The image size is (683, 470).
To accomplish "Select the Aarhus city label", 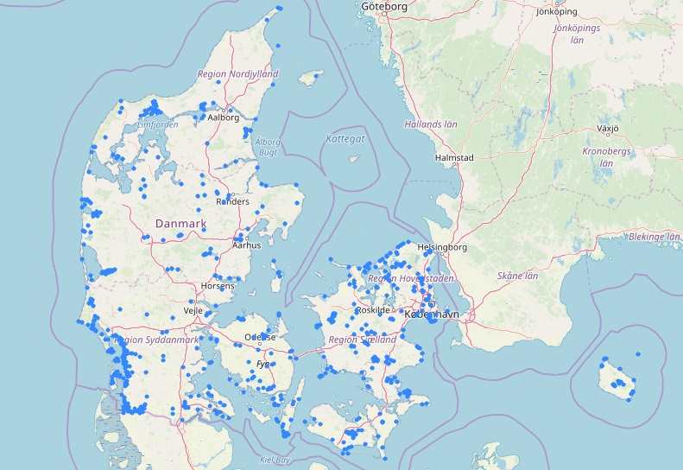I will (x=246, y=245).
